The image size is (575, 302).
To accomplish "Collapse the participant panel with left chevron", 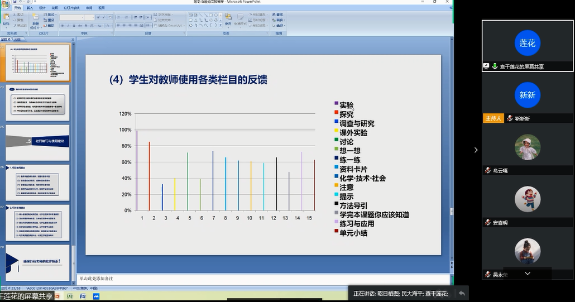I will 476,150.
